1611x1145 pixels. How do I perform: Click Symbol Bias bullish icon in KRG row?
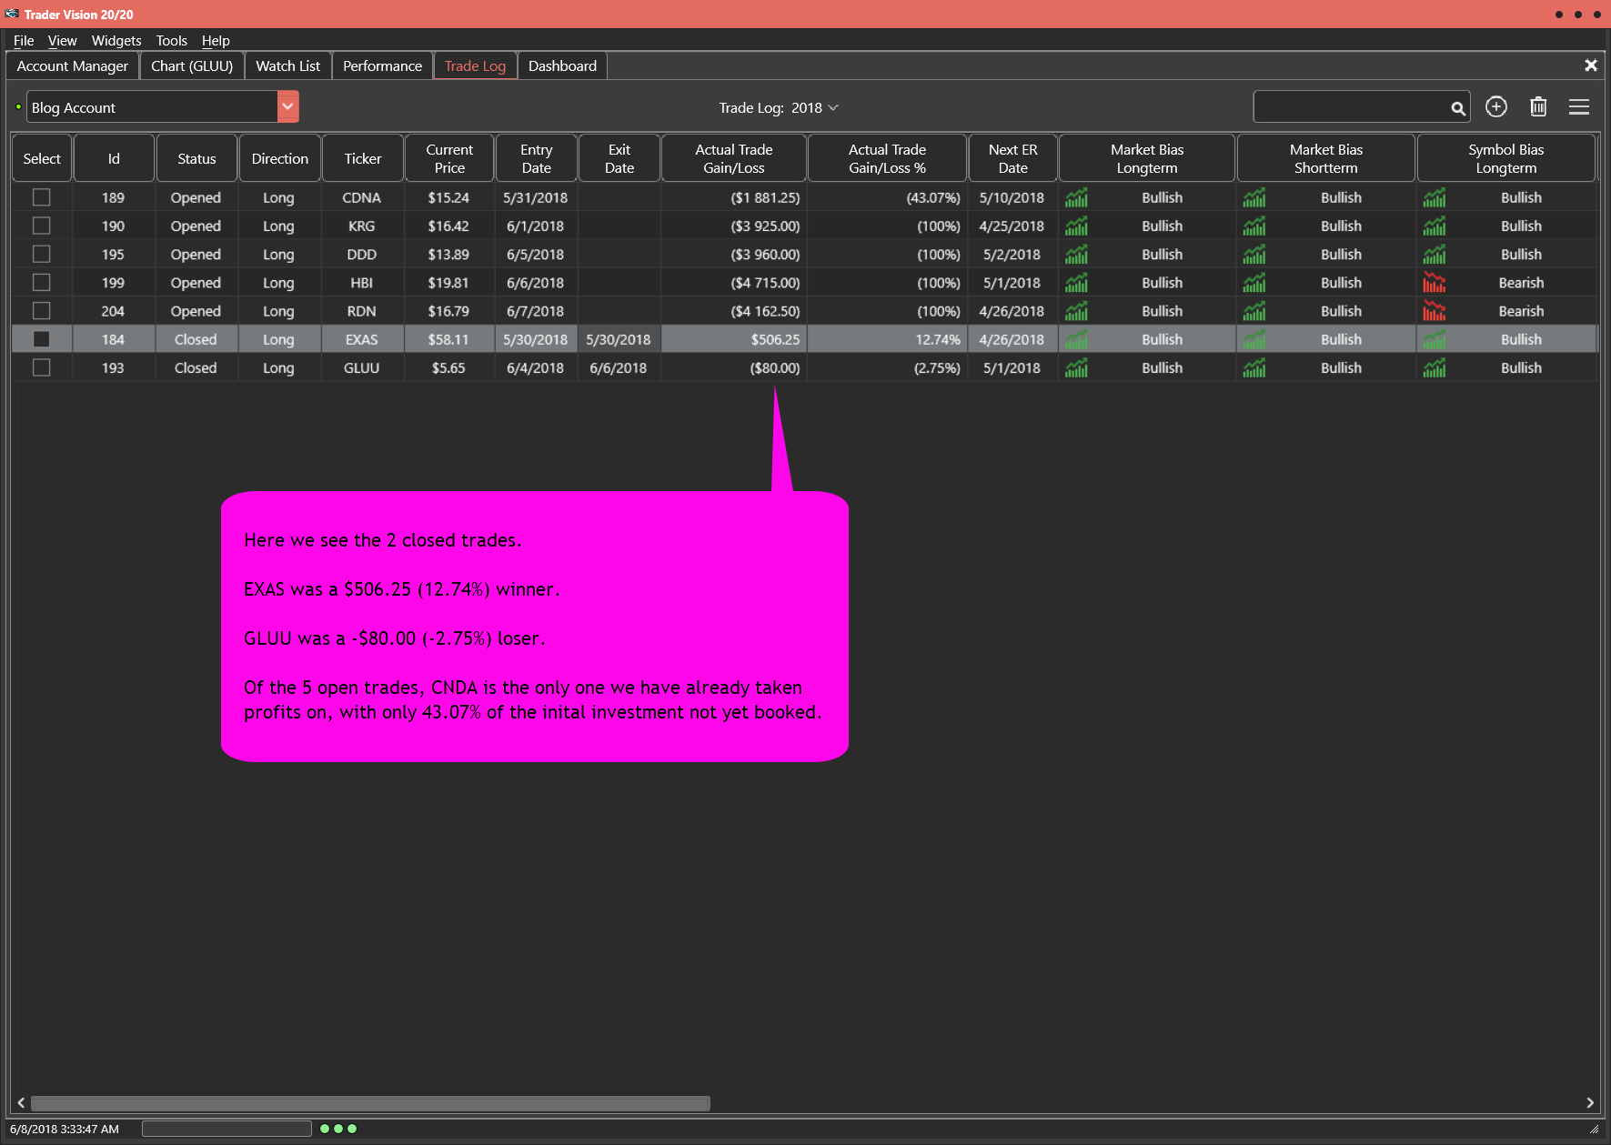pos(1435,226)
